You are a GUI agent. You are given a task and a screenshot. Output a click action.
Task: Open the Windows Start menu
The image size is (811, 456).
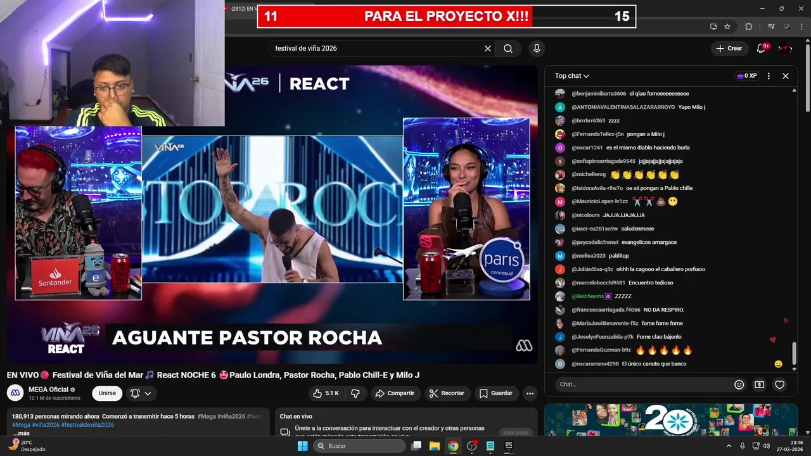coord(303,446)
